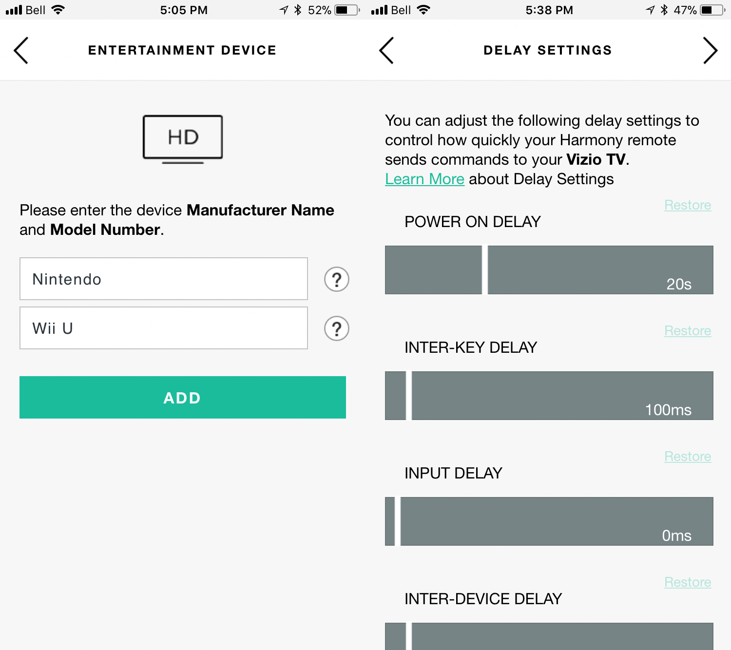Screen dimensions: 731x650
Task: Go back from Delay Settings screen
Action: click(x=386, y=50)
